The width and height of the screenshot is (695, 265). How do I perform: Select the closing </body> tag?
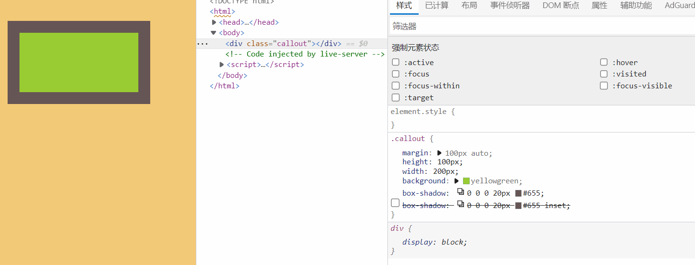coord(232,76)
